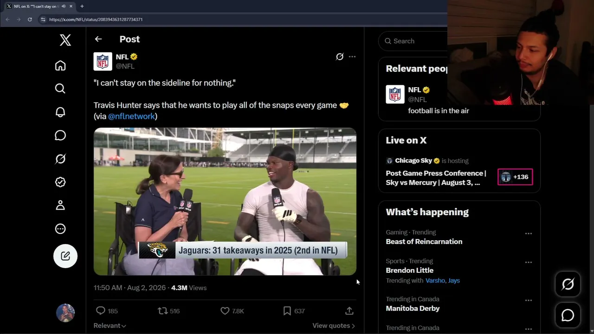
Task: Bookmark the NFL post (637 bookmarks)
Action: tap(294, 311)
